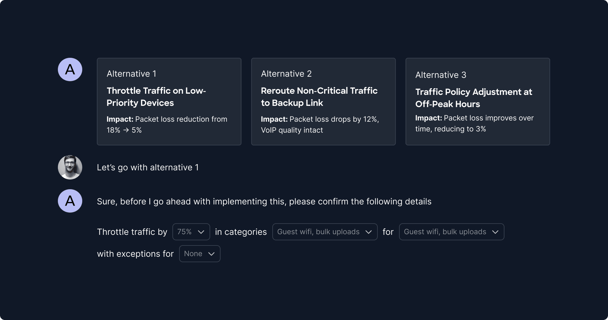The image size is (608, 320).
Task: Click 'Throttle Traffic on Low-Priority Devices' title
Action: coord(156,97)
